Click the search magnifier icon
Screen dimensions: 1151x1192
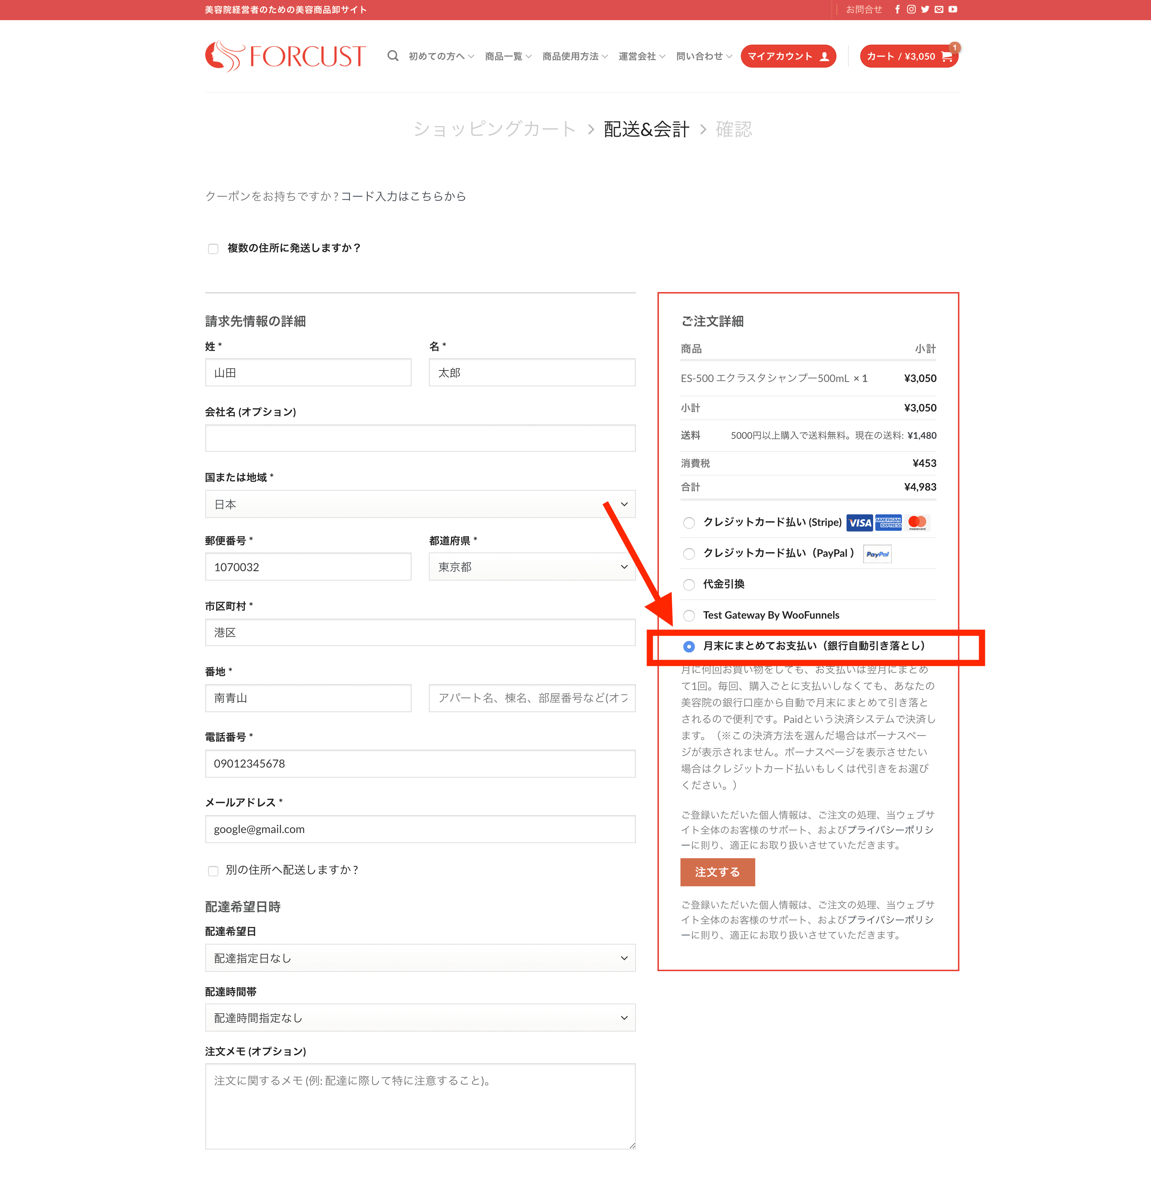(393, 56)
